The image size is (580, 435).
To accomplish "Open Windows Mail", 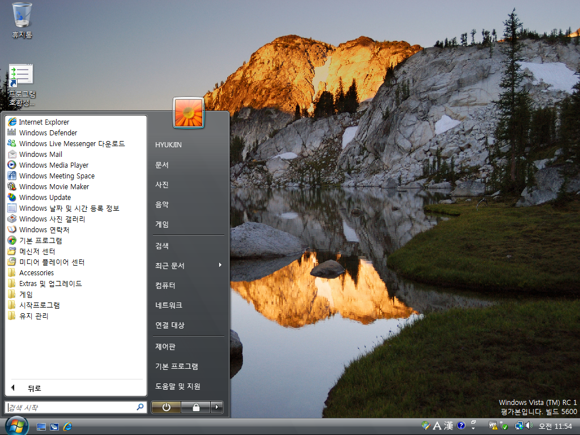I will (x=76, y=154).
